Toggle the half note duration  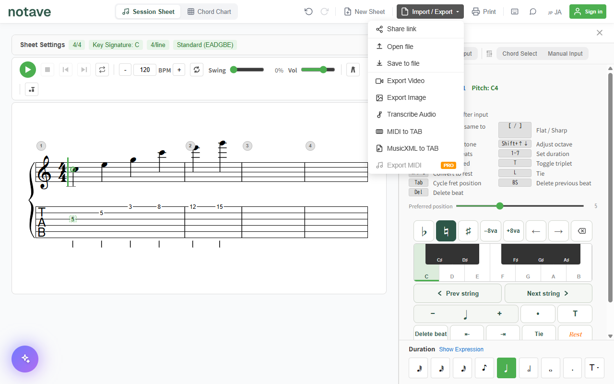(529, 368)
